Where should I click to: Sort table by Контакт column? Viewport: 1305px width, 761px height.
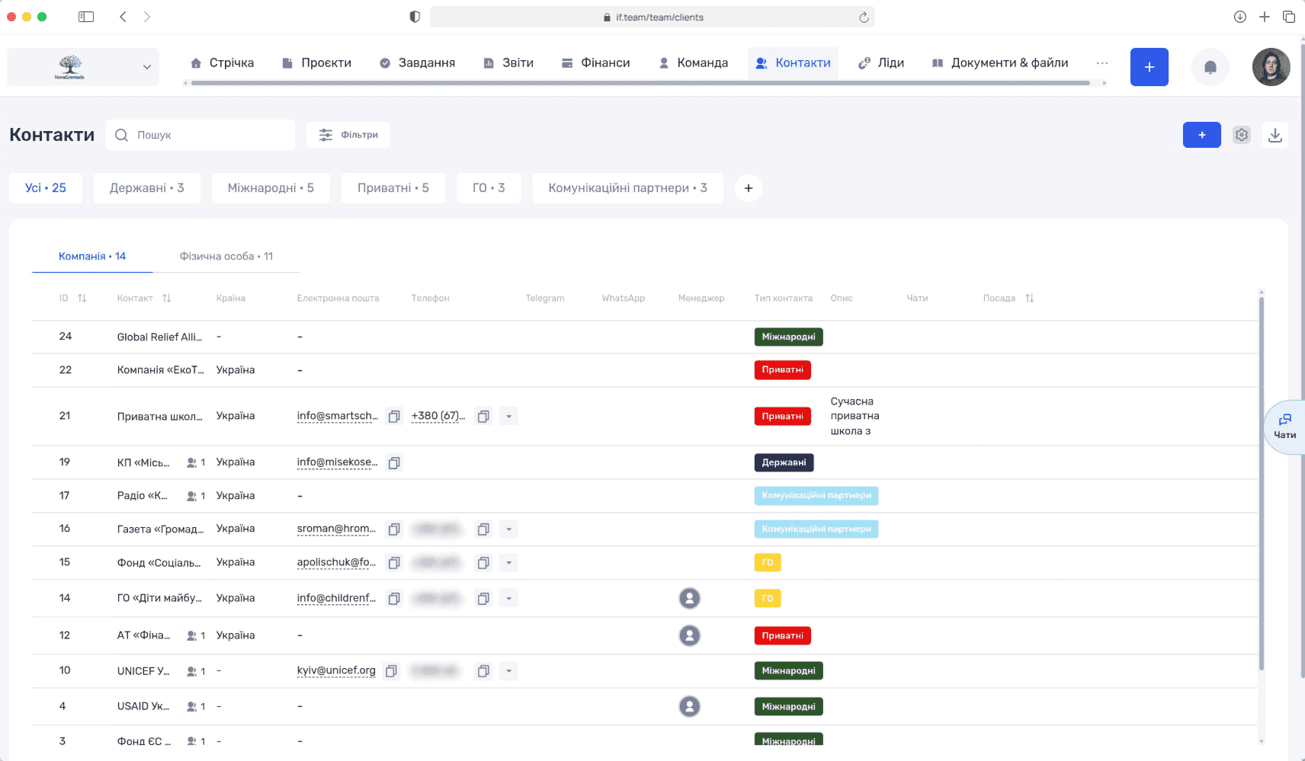click(166, 299)
